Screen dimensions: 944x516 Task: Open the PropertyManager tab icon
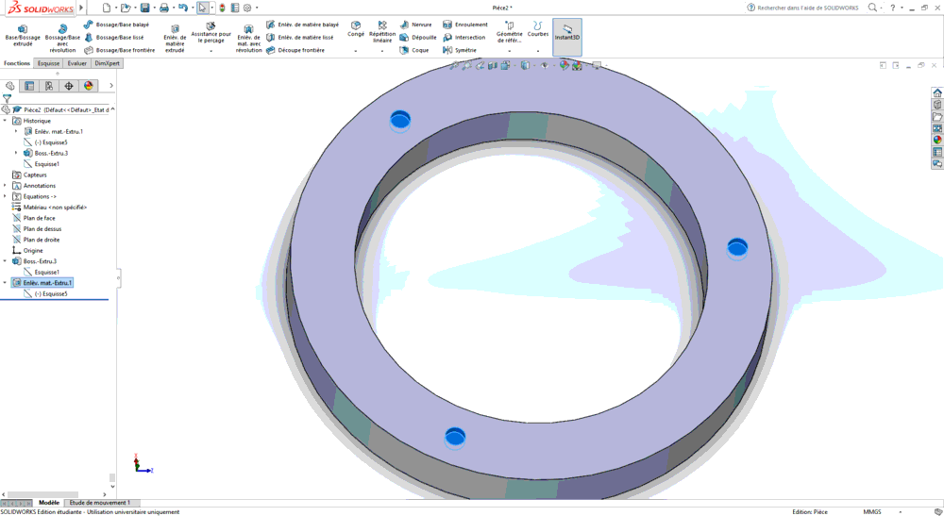(29, 86)
